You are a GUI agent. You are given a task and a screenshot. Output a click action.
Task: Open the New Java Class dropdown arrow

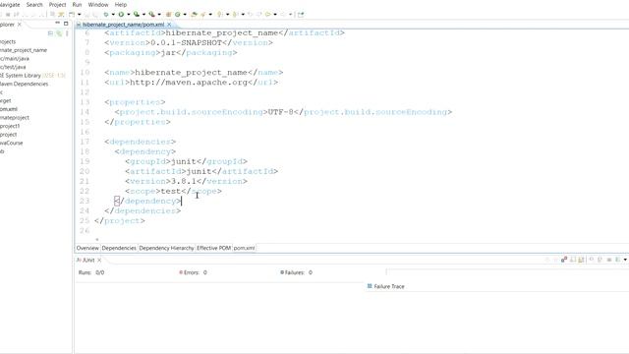(185, 14)
